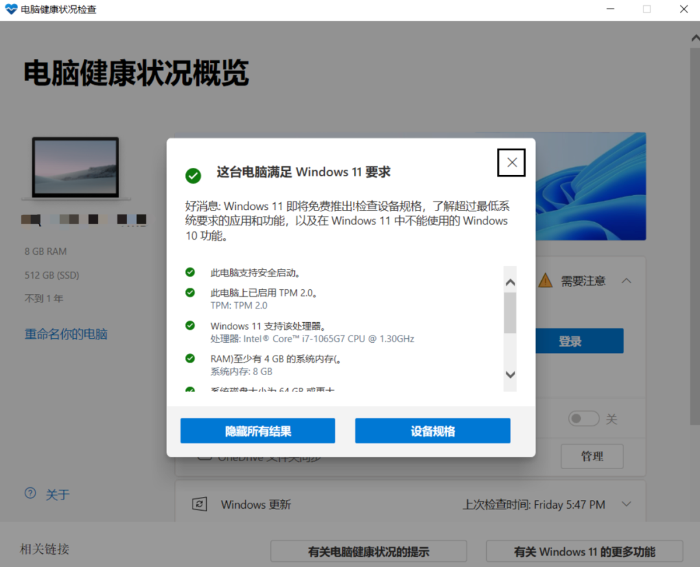Click the blue sign-in button
Screen dimensions: 700x567
579,341
